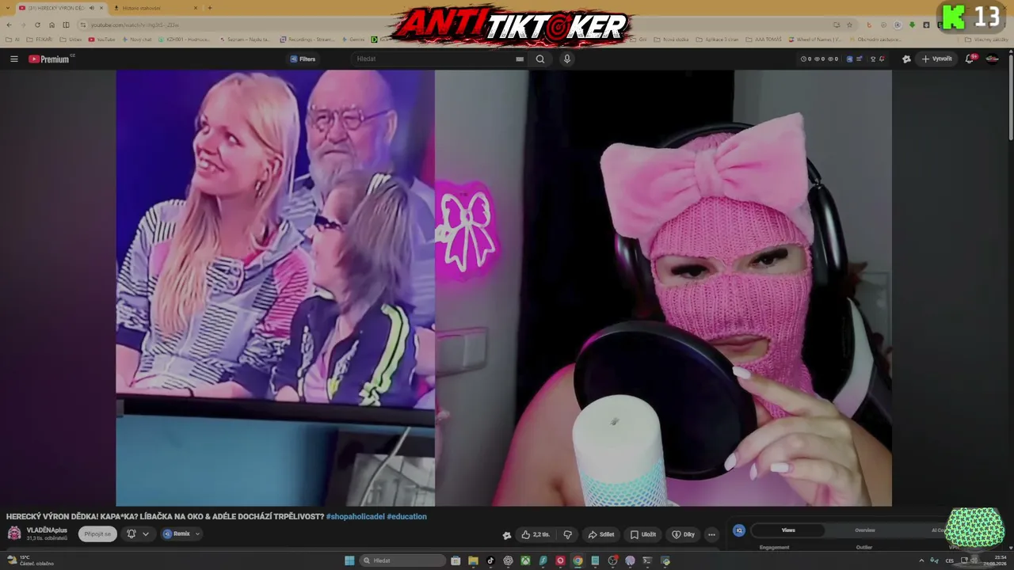This screenshot has height=570, width=1014.
Task: Open the browser home page
Action: [51, 25]
